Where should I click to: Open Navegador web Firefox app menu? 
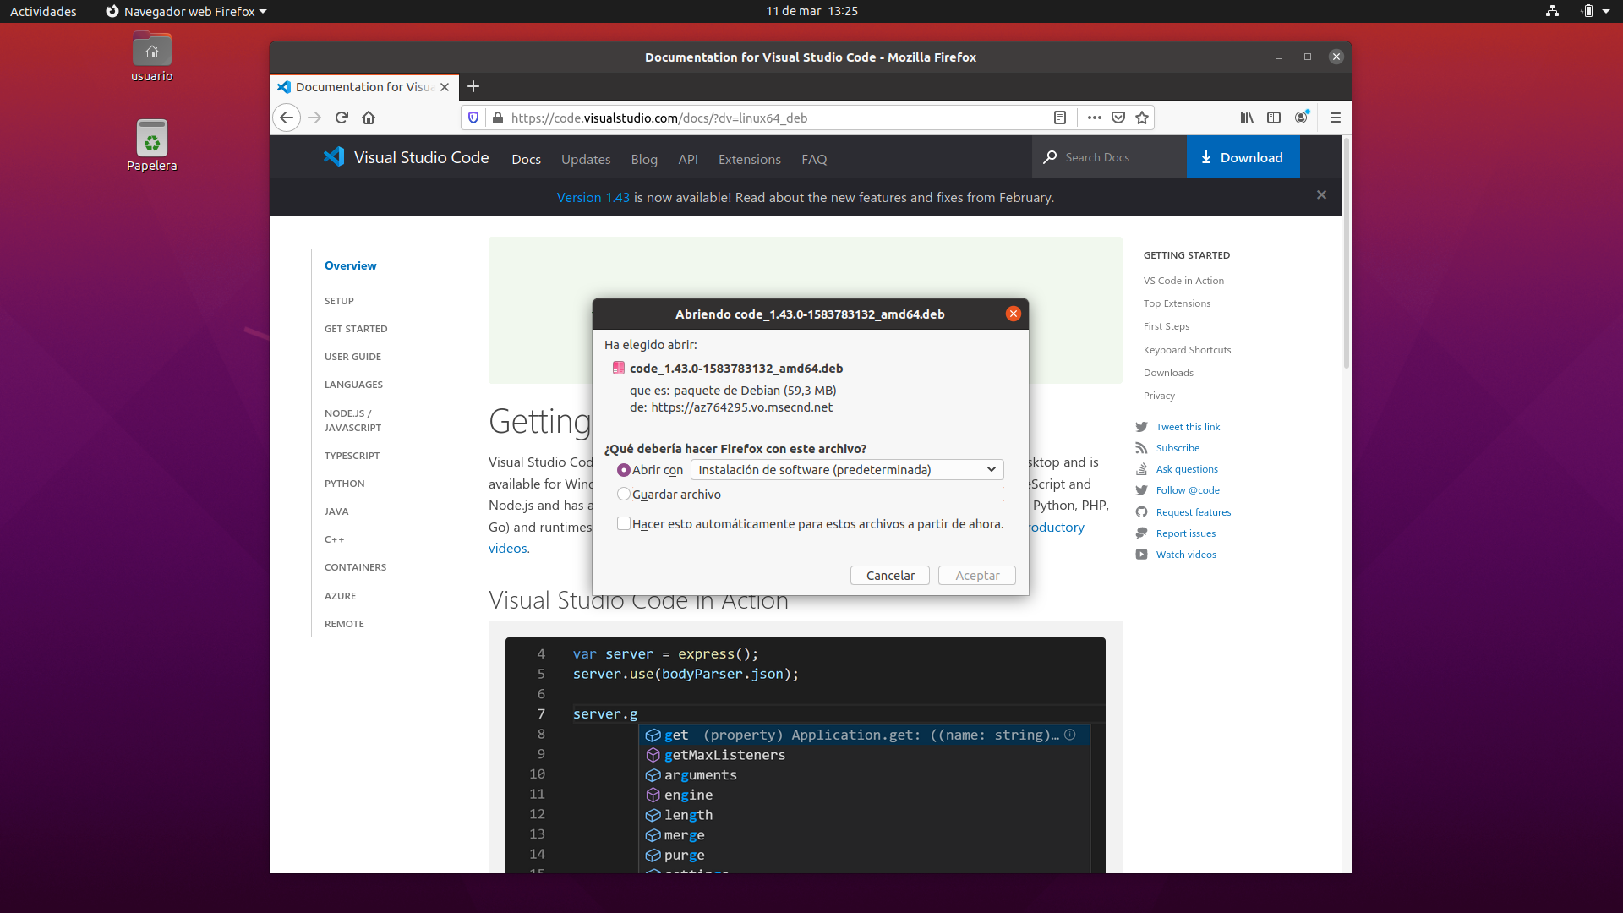pyautogui.click(x=186, y=11)
